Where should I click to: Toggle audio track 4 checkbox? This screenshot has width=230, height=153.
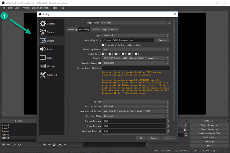tap(123, 54)
